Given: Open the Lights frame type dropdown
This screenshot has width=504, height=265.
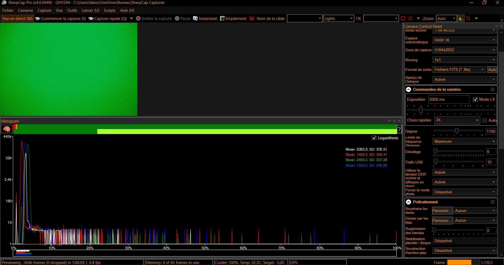Looking at the screenshot, I should coord(339,18).
